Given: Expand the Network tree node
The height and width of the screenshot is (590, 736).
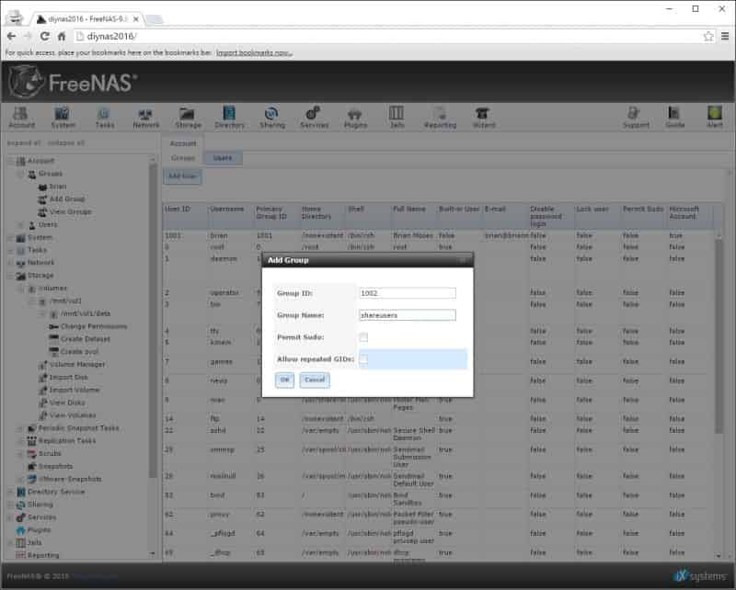Looking at the screenshot, I should pos(11,263).
